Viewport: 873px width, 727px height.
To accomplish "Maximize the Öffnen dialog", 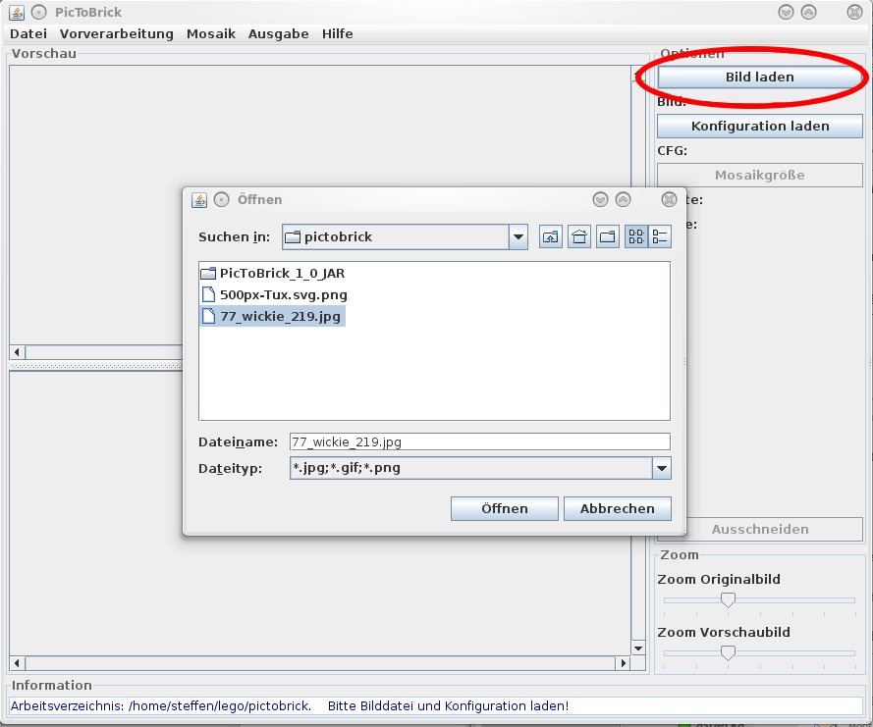I will pos(623,200).
